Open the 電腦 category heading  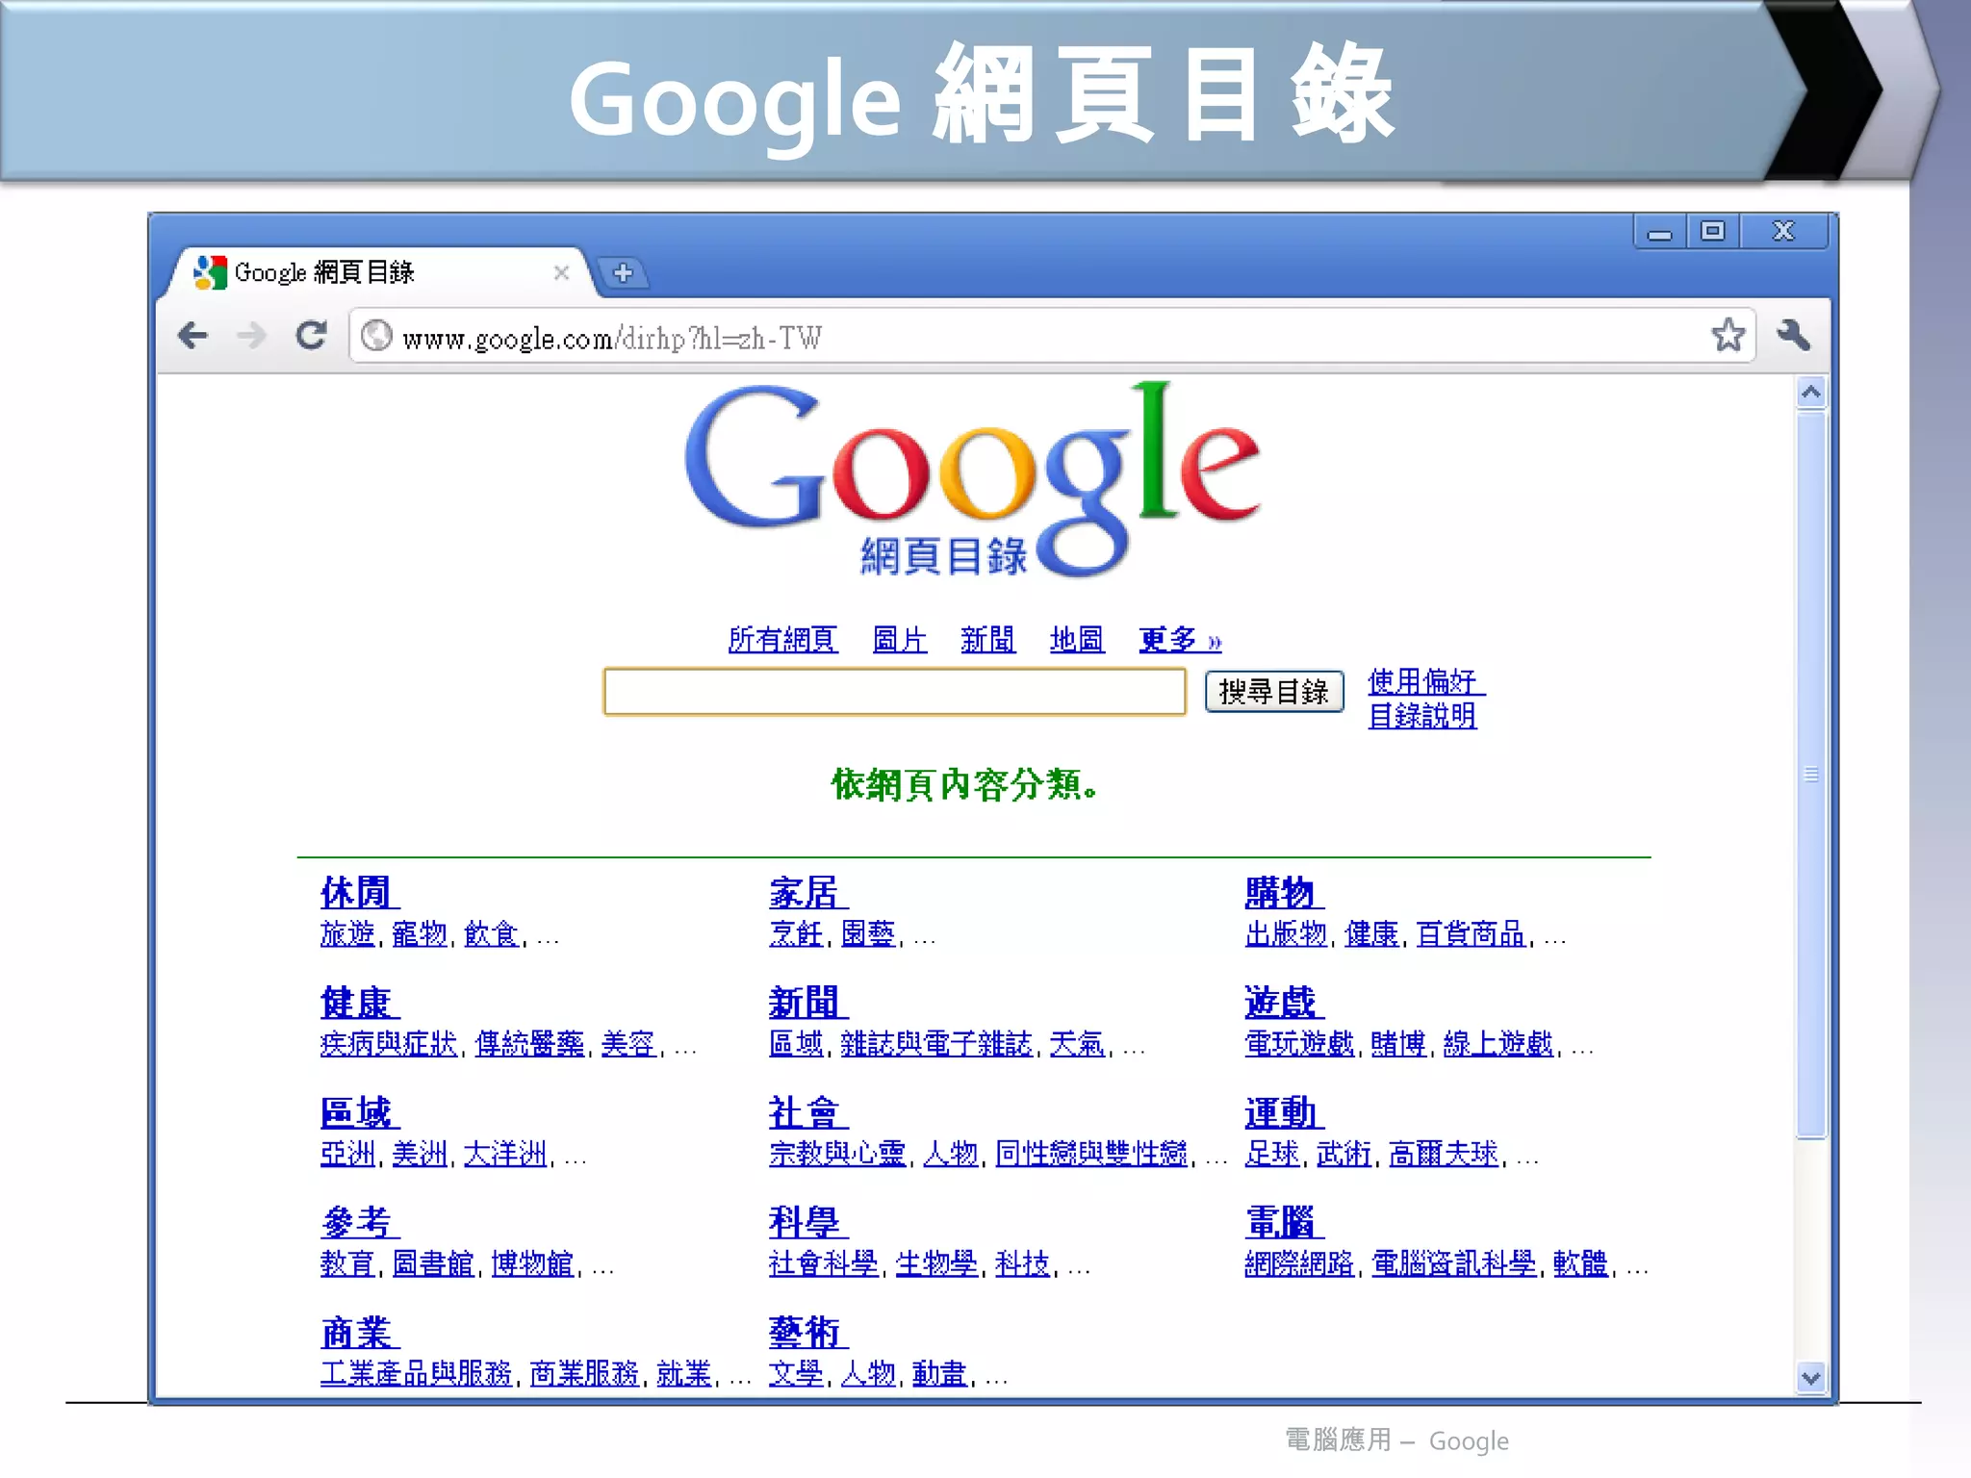(x=1284, y=1222)
